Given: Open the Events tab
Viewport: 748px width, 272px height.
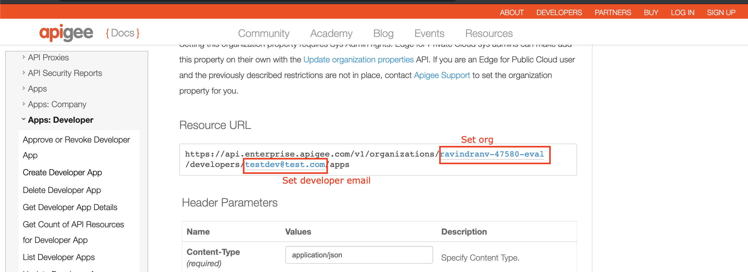Looking at the screenshot, I should pyautogui.click(x=429, y=34).
